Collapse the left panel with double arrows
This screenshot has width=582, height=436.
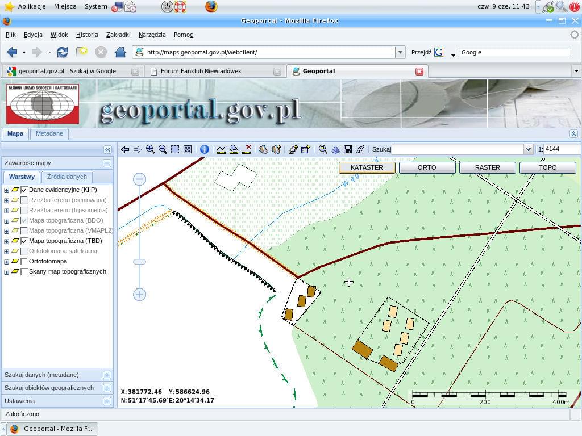(107, 149)
